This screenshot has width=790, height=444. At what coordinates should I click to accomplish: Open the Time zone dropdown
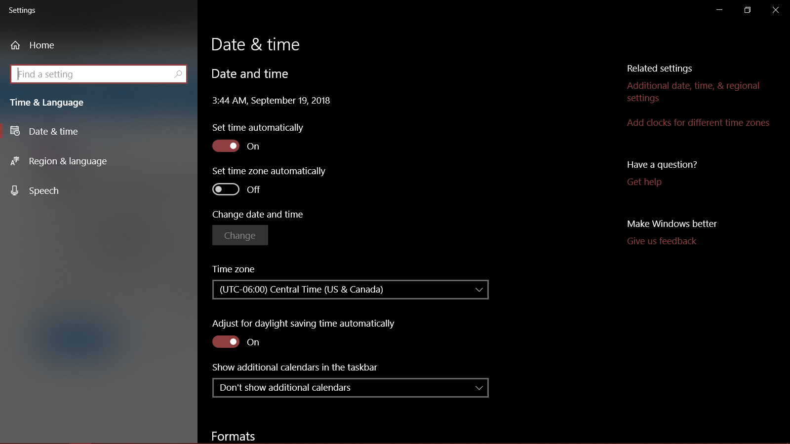click(351, 290)
